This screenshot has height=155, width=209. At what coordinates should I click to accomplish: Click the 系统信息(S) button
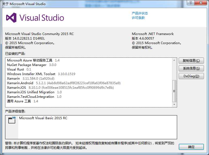click(191, 68)
